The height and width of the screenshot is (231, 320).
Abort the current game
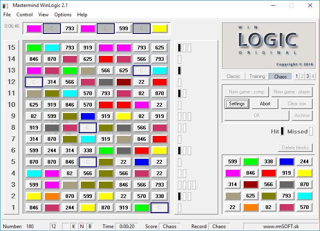(265, 104)
